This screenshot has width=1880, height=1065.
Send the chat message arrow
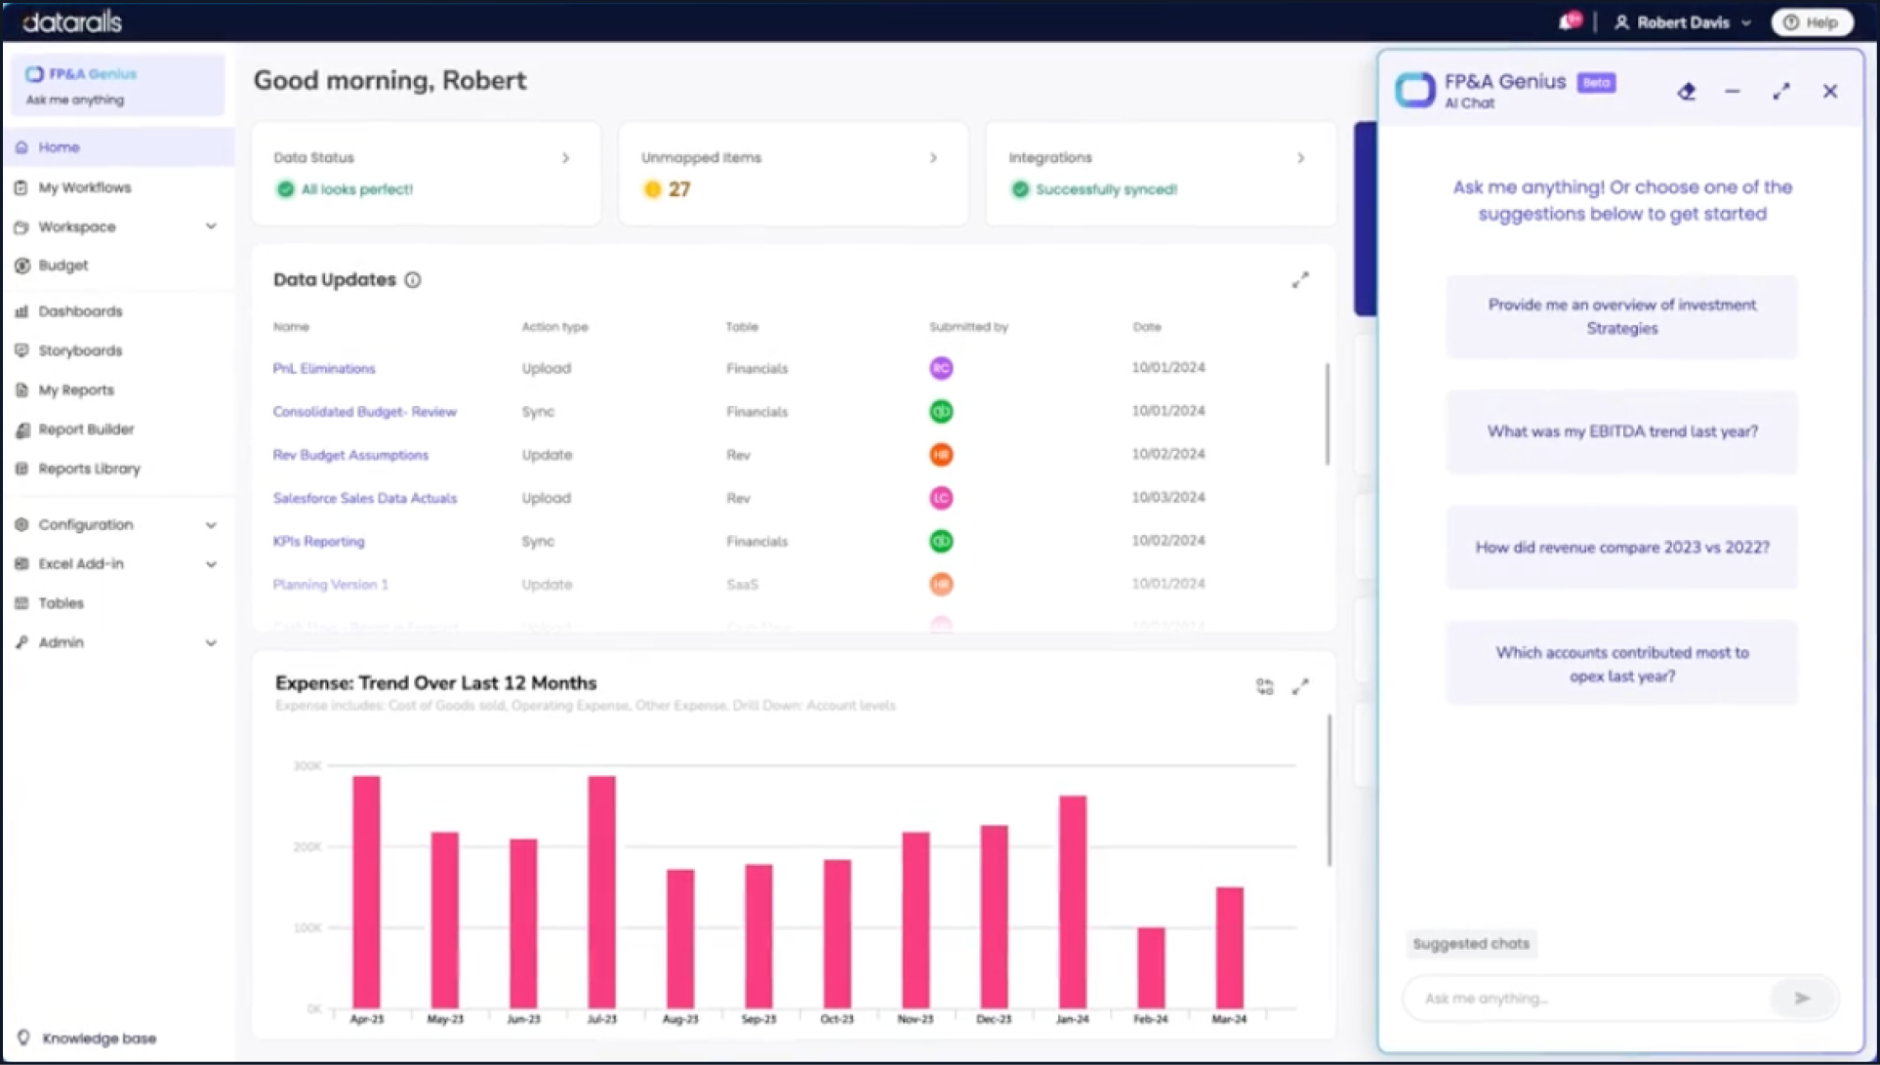[1801, 998]
